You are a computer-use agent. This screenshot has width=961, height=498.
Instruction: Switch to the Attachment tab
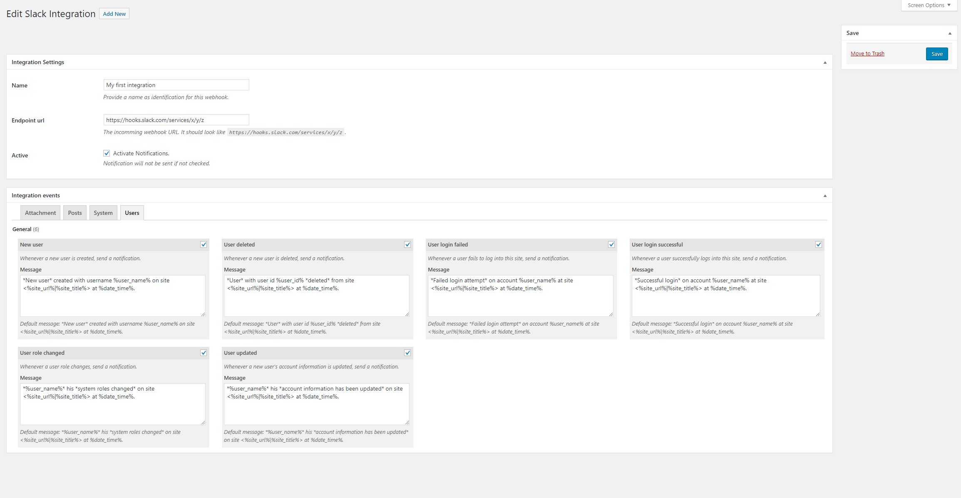[x=40, y=213]
